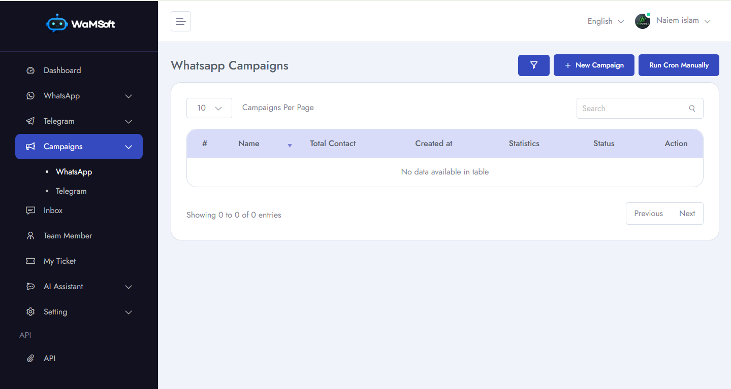Sort by the Name column arrow
The width and height of the screenshot is (731, 389).
[290, 146]
